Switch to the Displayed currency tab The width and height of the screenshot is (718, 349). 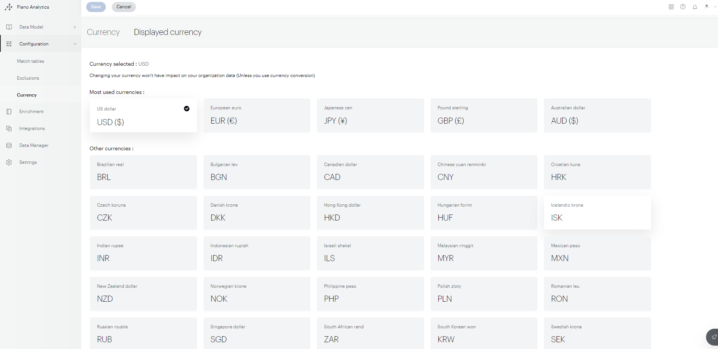pyautogui.click(x=168, y=32)
